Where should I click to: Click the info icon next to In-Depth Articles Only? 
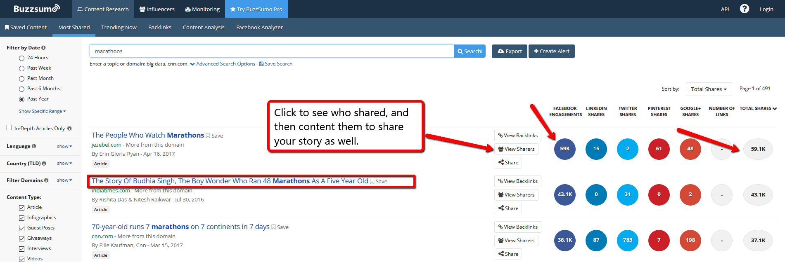pos(69,129)
